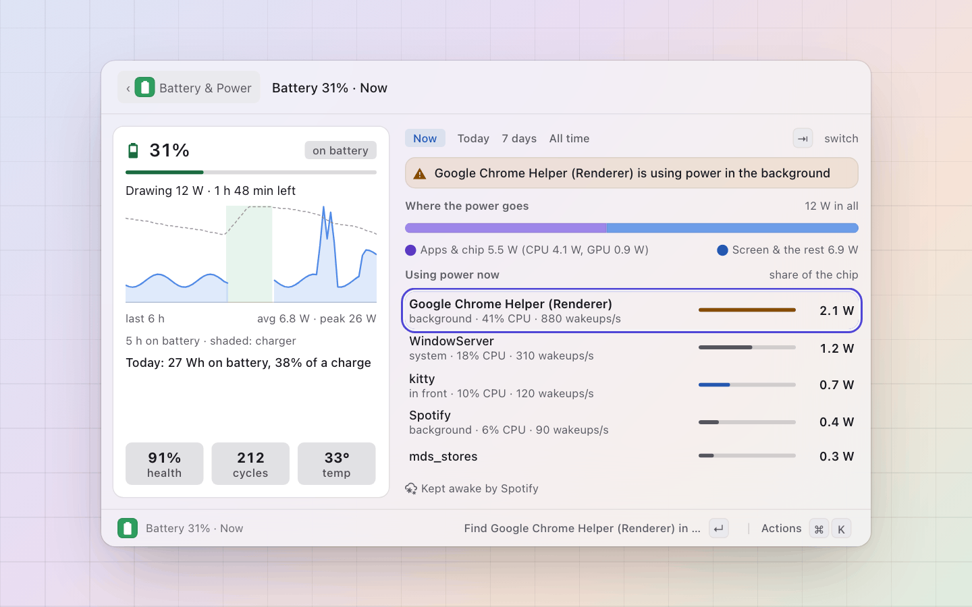Click the Apps & chip 5.5 W legend text
The image size is (972, 607).
pyautogui.click(x=534, y=250)
